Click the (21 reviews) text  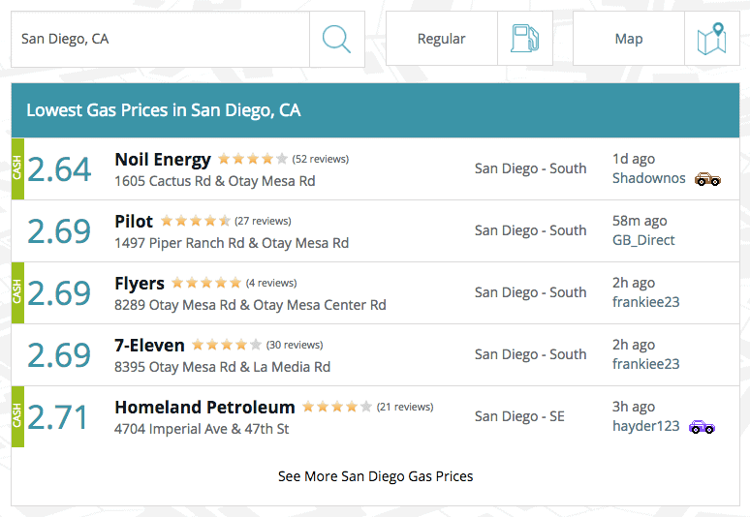(405, 407)
